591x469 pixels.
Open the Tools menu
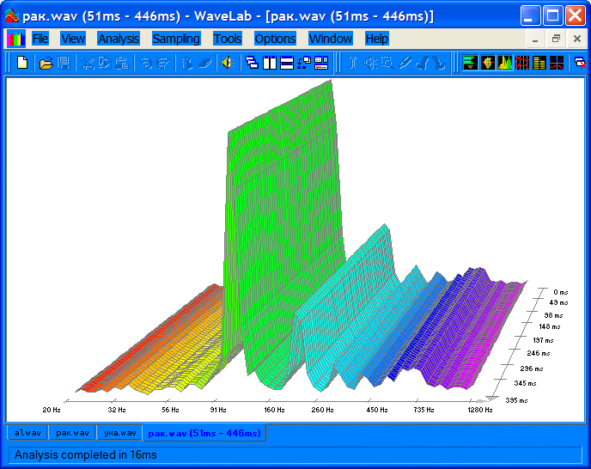pos(228,39)
